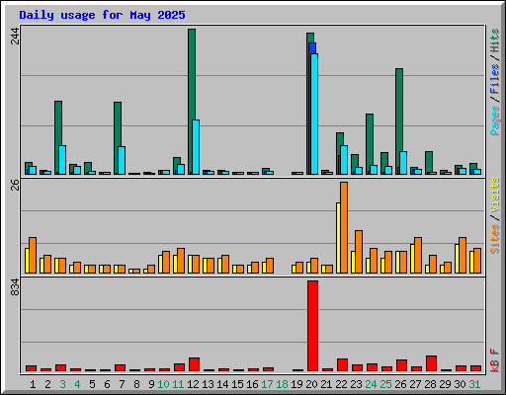Click the day 30 axis label
Screen dimensions: 506x395
(460, 384)
